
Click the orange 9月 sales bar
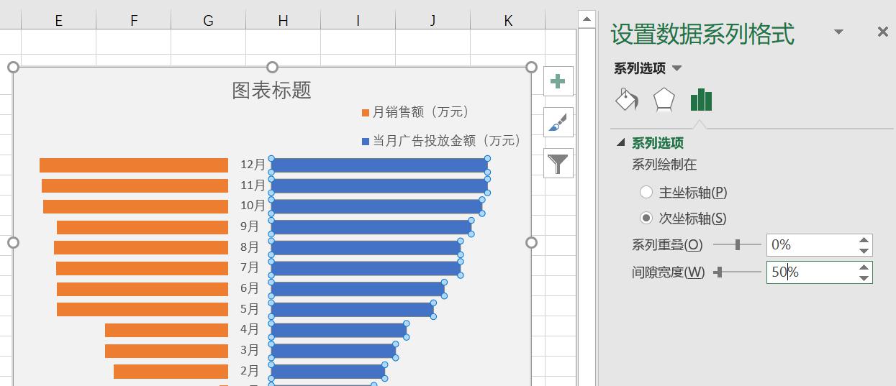tap(142, 227)
